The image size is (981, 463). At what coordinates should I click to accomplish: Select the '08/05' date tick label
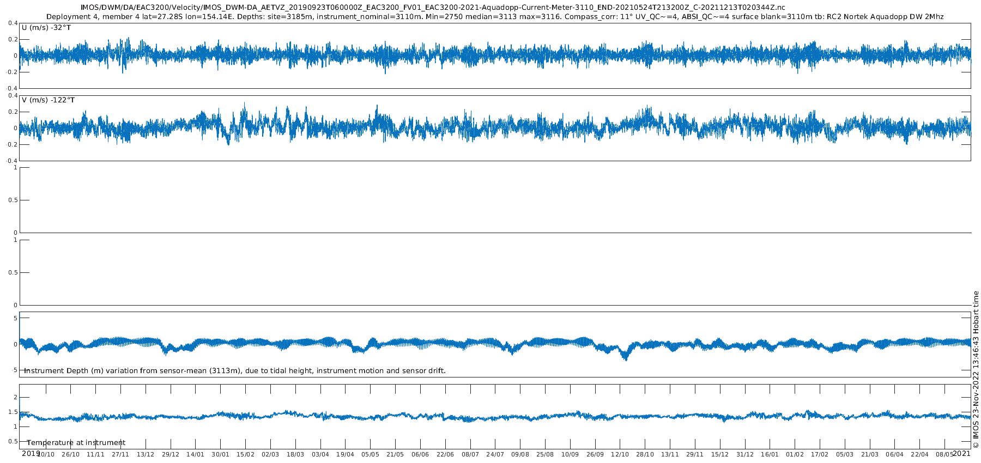click(945, 454)
